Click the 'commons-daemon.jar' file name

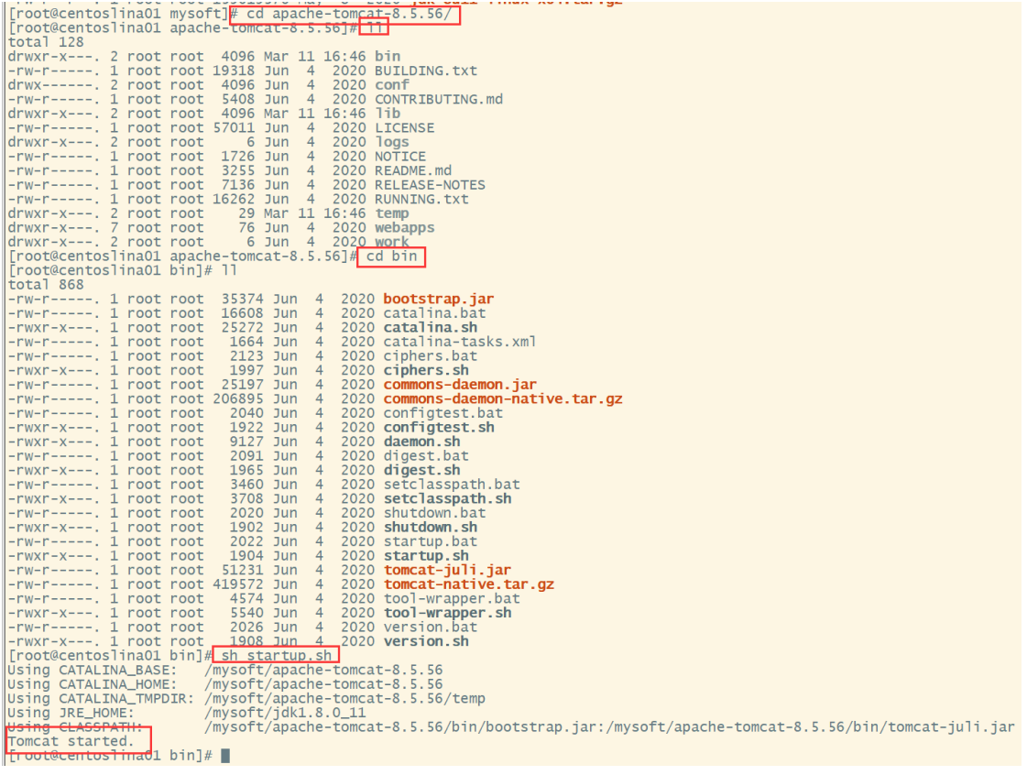click(x=460, y=385)
